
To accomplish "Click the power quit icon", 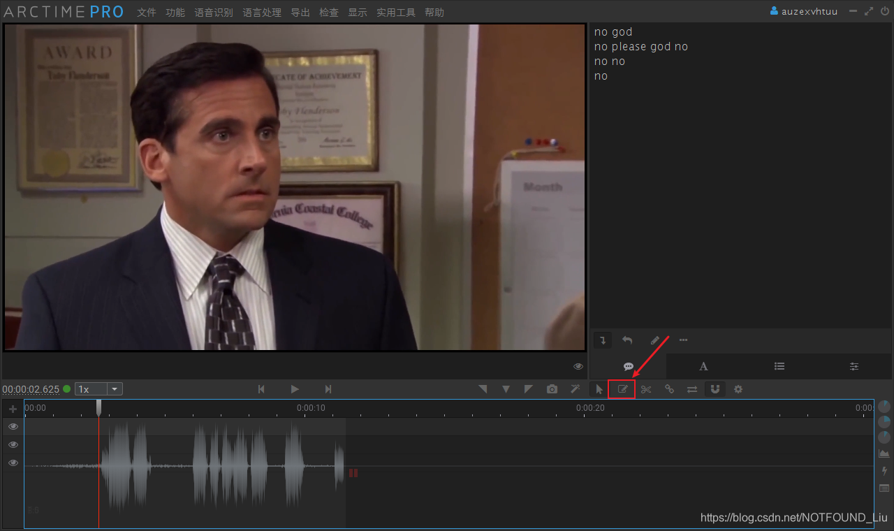I will point(885,11).
